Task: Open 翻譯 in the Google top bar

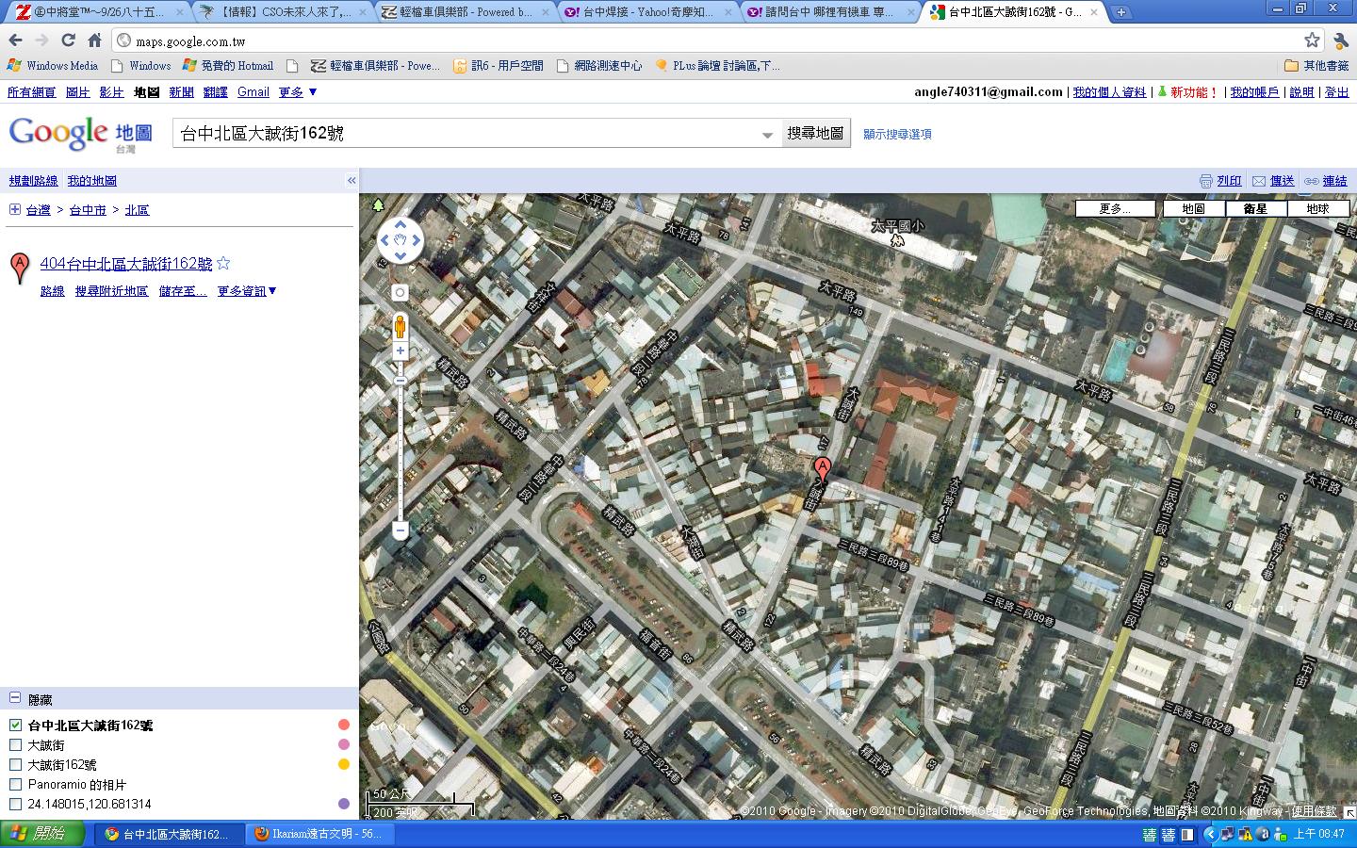Action: [x=216, y=91]
